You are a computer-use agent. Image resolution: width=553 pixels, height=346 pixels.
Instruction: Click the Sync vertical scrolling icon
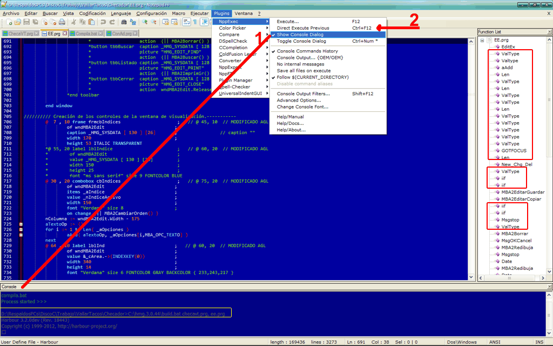(165, 22)
